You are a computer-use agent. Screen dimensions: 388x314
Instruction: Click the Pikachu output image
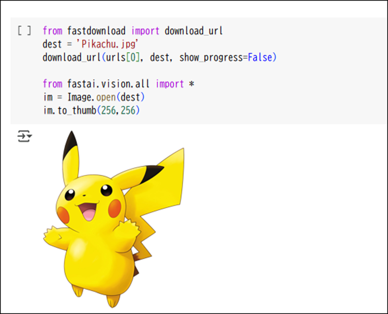point(114,219)
